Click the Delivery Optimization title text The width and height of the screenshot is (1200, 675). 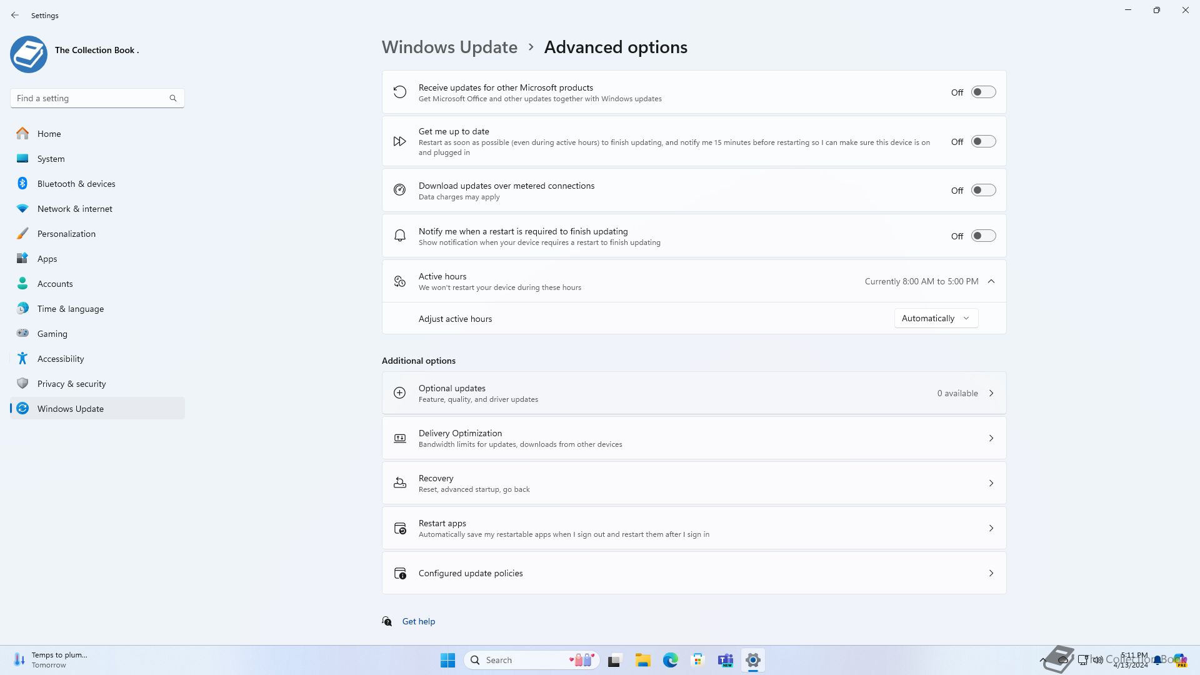(460, 433)
